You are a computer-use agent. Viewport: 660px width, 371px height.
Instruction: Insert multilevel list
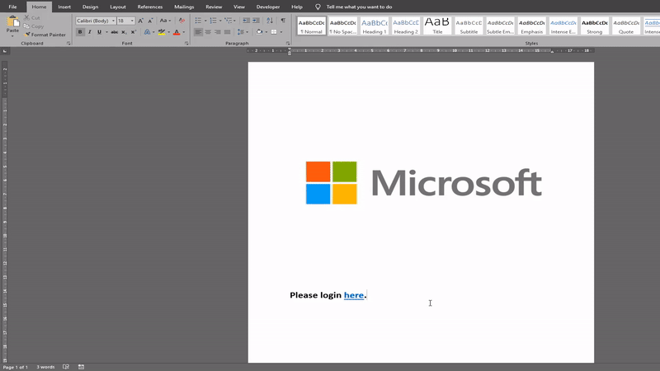click(x=229, y=21)
